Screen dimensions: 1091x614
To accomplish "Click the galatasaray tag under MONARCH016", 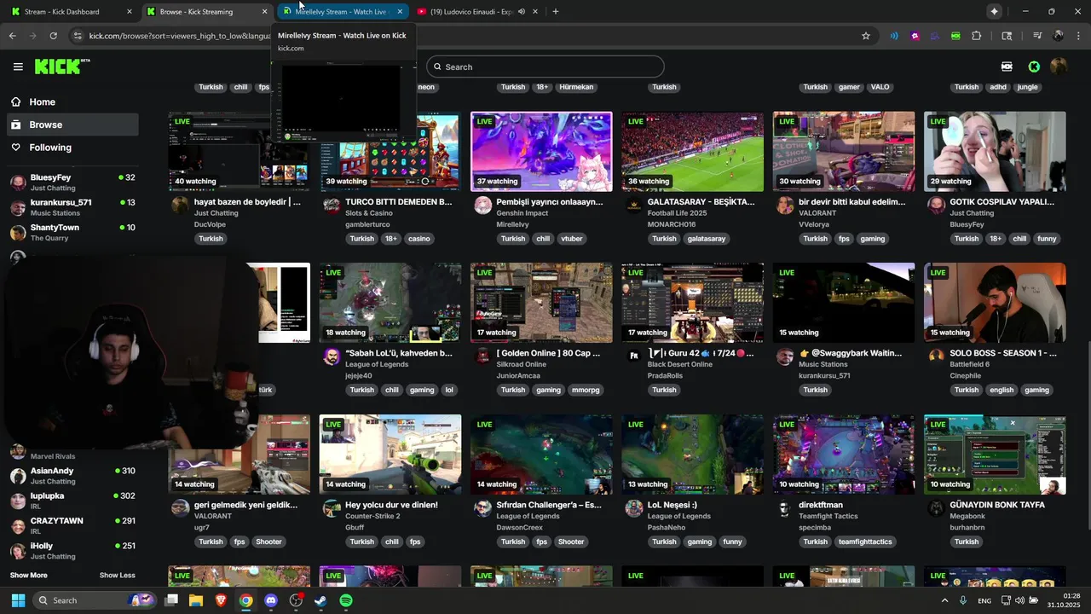I will 706,239.
